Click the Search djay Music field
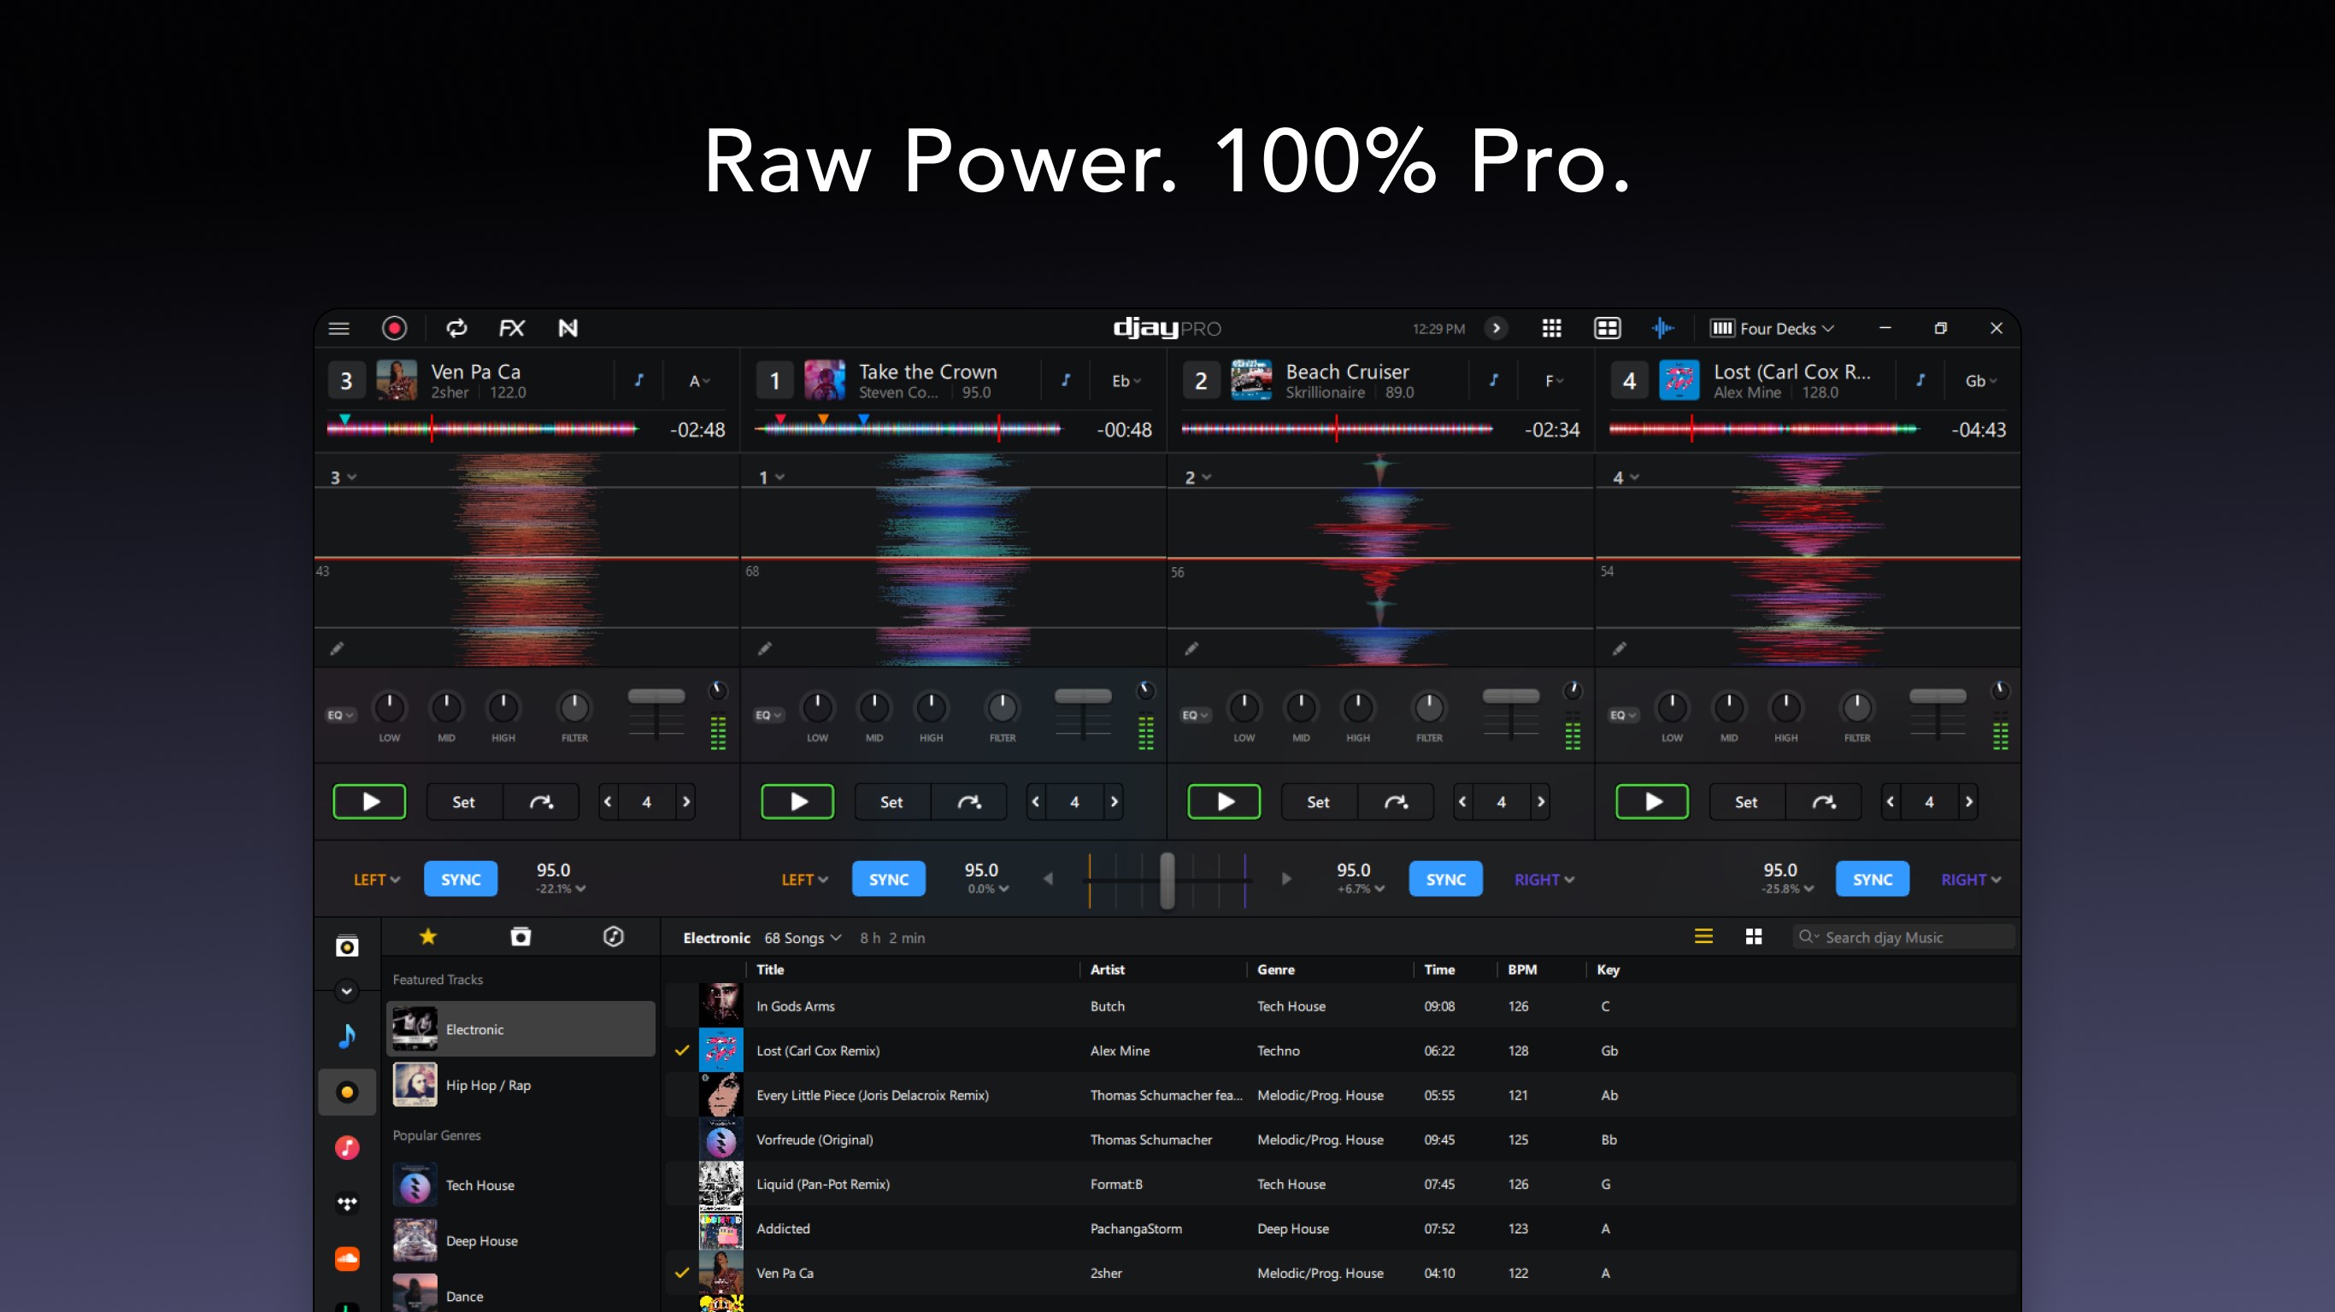 (x=1903, y=937)
